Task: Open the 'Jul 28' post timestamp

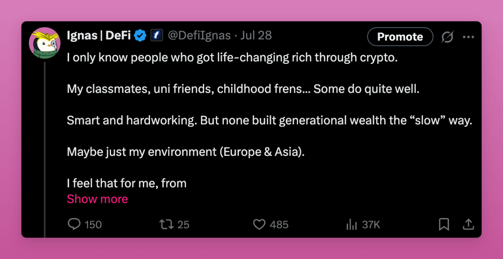Action: [x=257, y=36]
